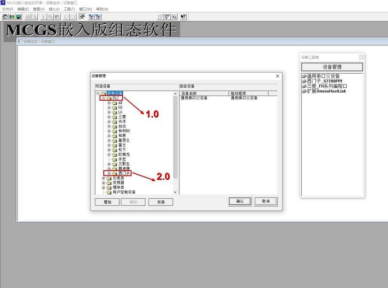Click the Redo toolbar icon
The width and height of the screenshot is (388, 288).
pos(73,16)
